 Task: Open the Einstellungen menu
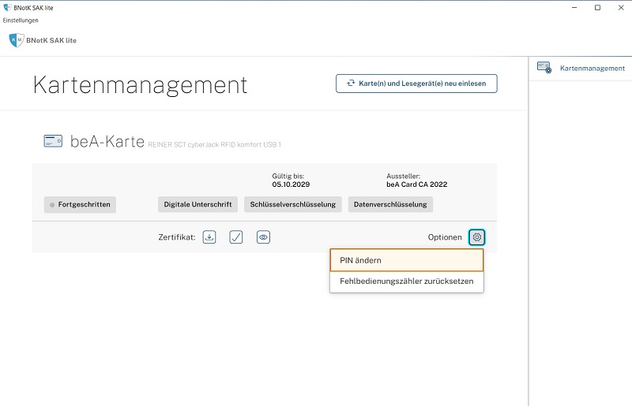(x=21, y=20)
